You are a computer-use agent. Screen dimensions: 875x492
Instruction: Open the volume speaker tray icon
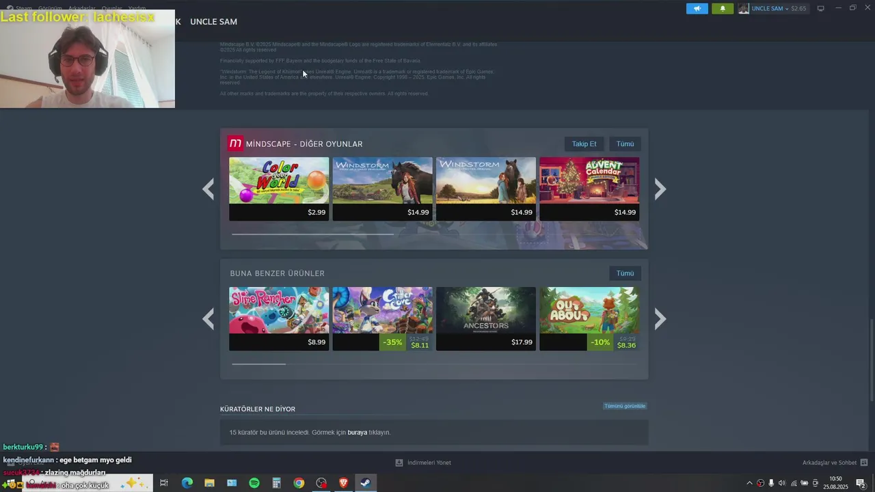(x=782, y=483)
